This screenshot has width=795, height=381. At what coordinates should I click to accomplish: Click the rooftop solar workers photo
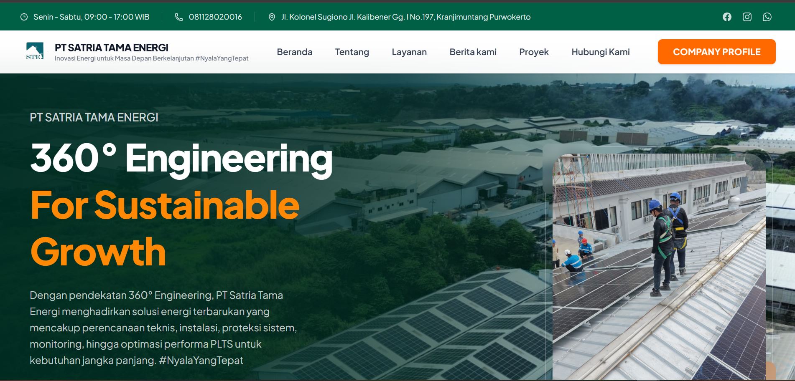[x=659, y=267]
